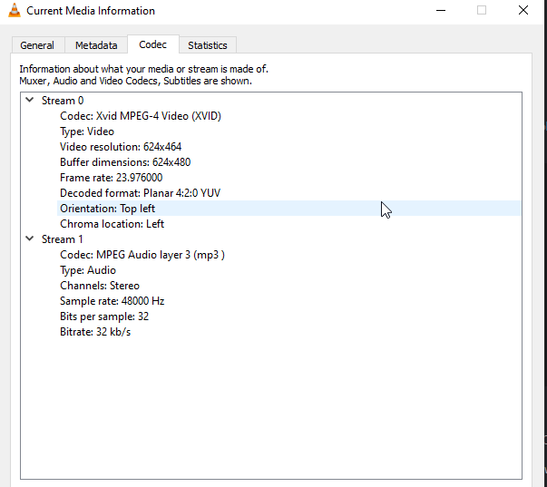
Task: Select the Buffer dimensions 624x480 entry
Action: click(125, 162)
